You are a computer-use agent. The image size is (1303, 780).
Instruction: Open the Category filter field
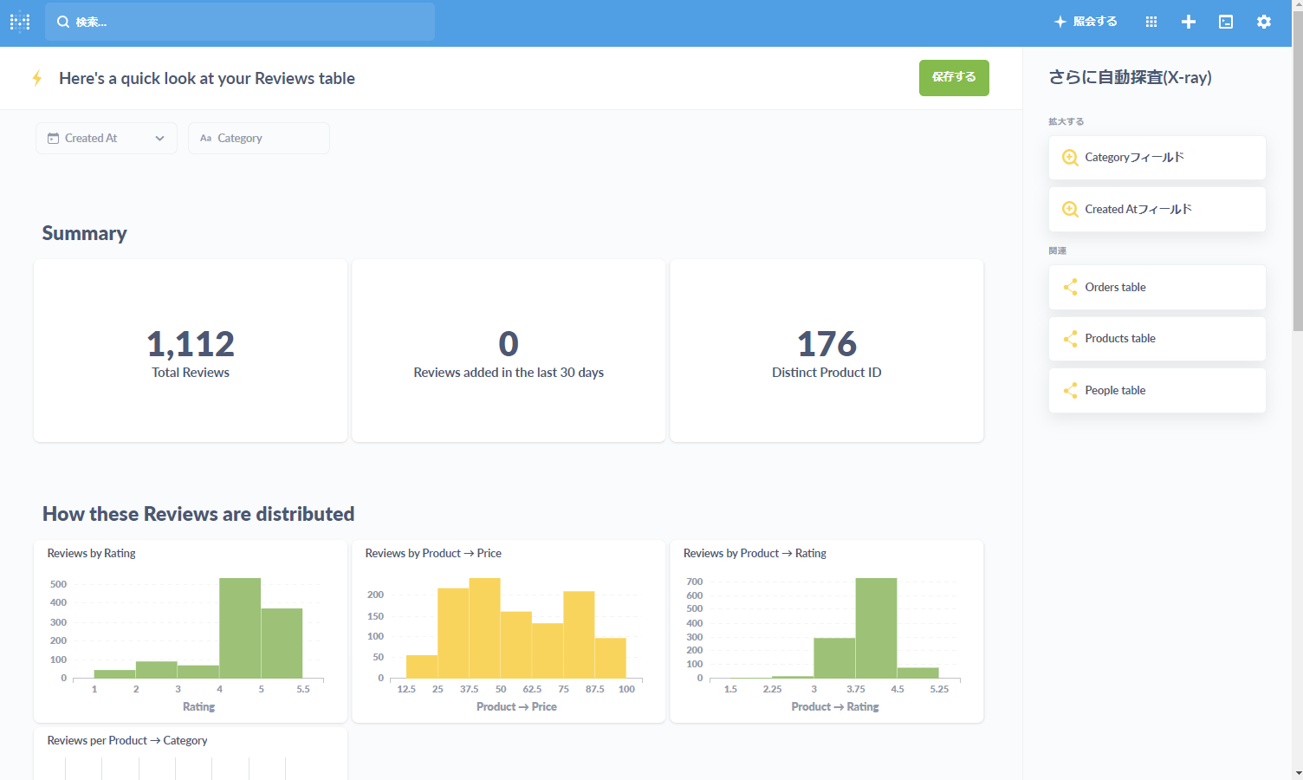point(259,139)
